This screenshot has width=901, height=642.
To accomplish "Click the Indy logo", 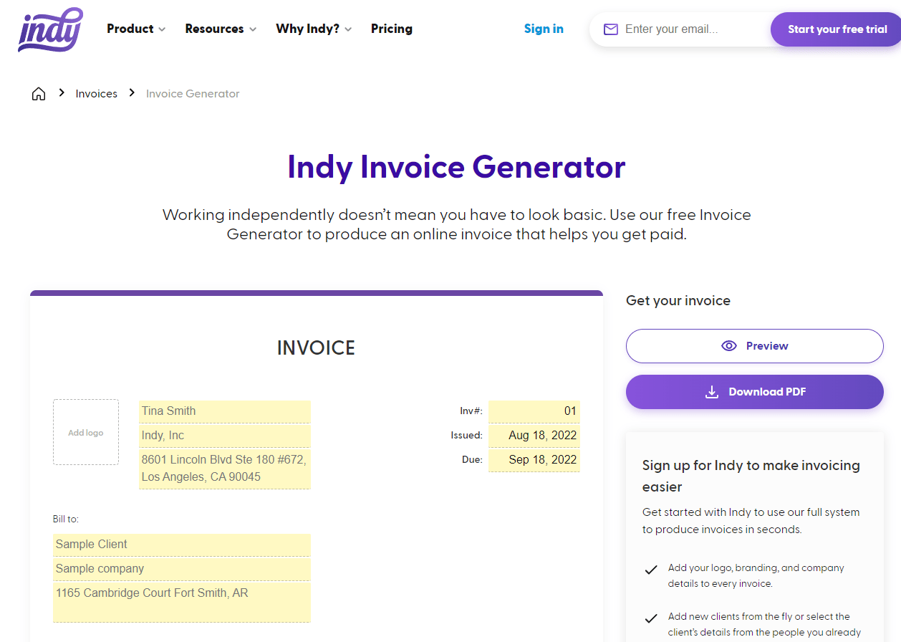I will [x=50, y=29].
